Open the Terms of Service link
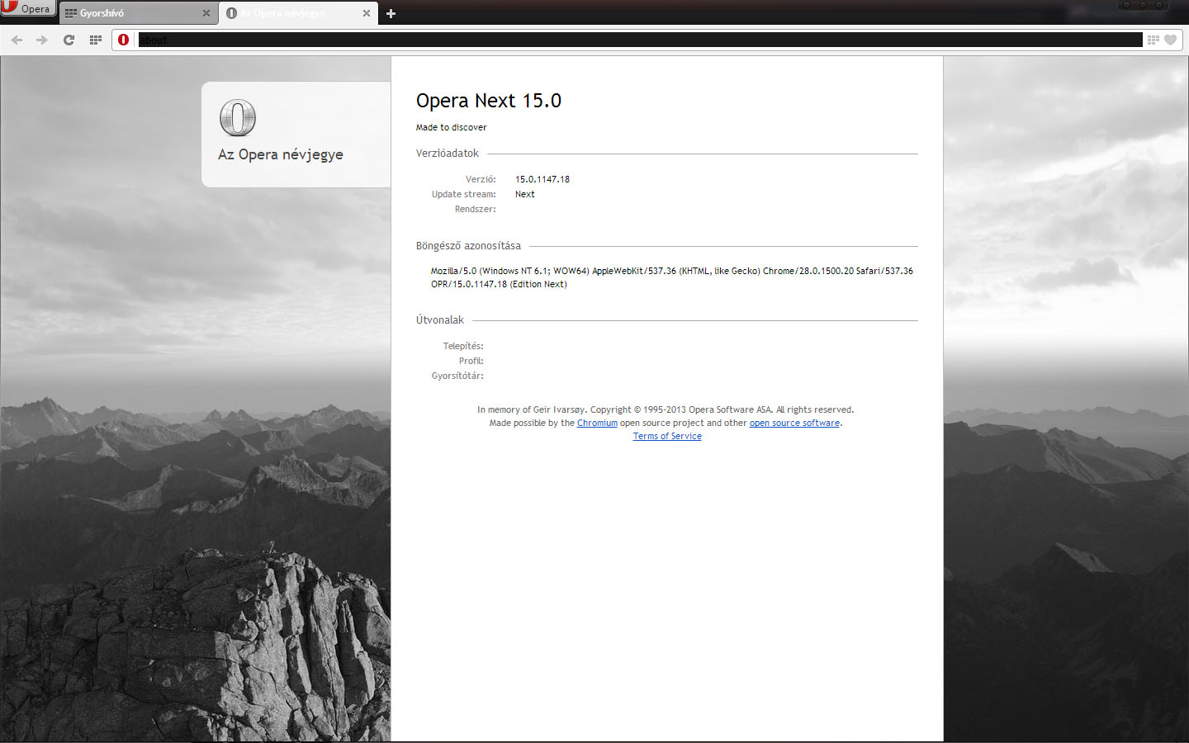Screen dimensions: 1189x743 coord(667,436)
